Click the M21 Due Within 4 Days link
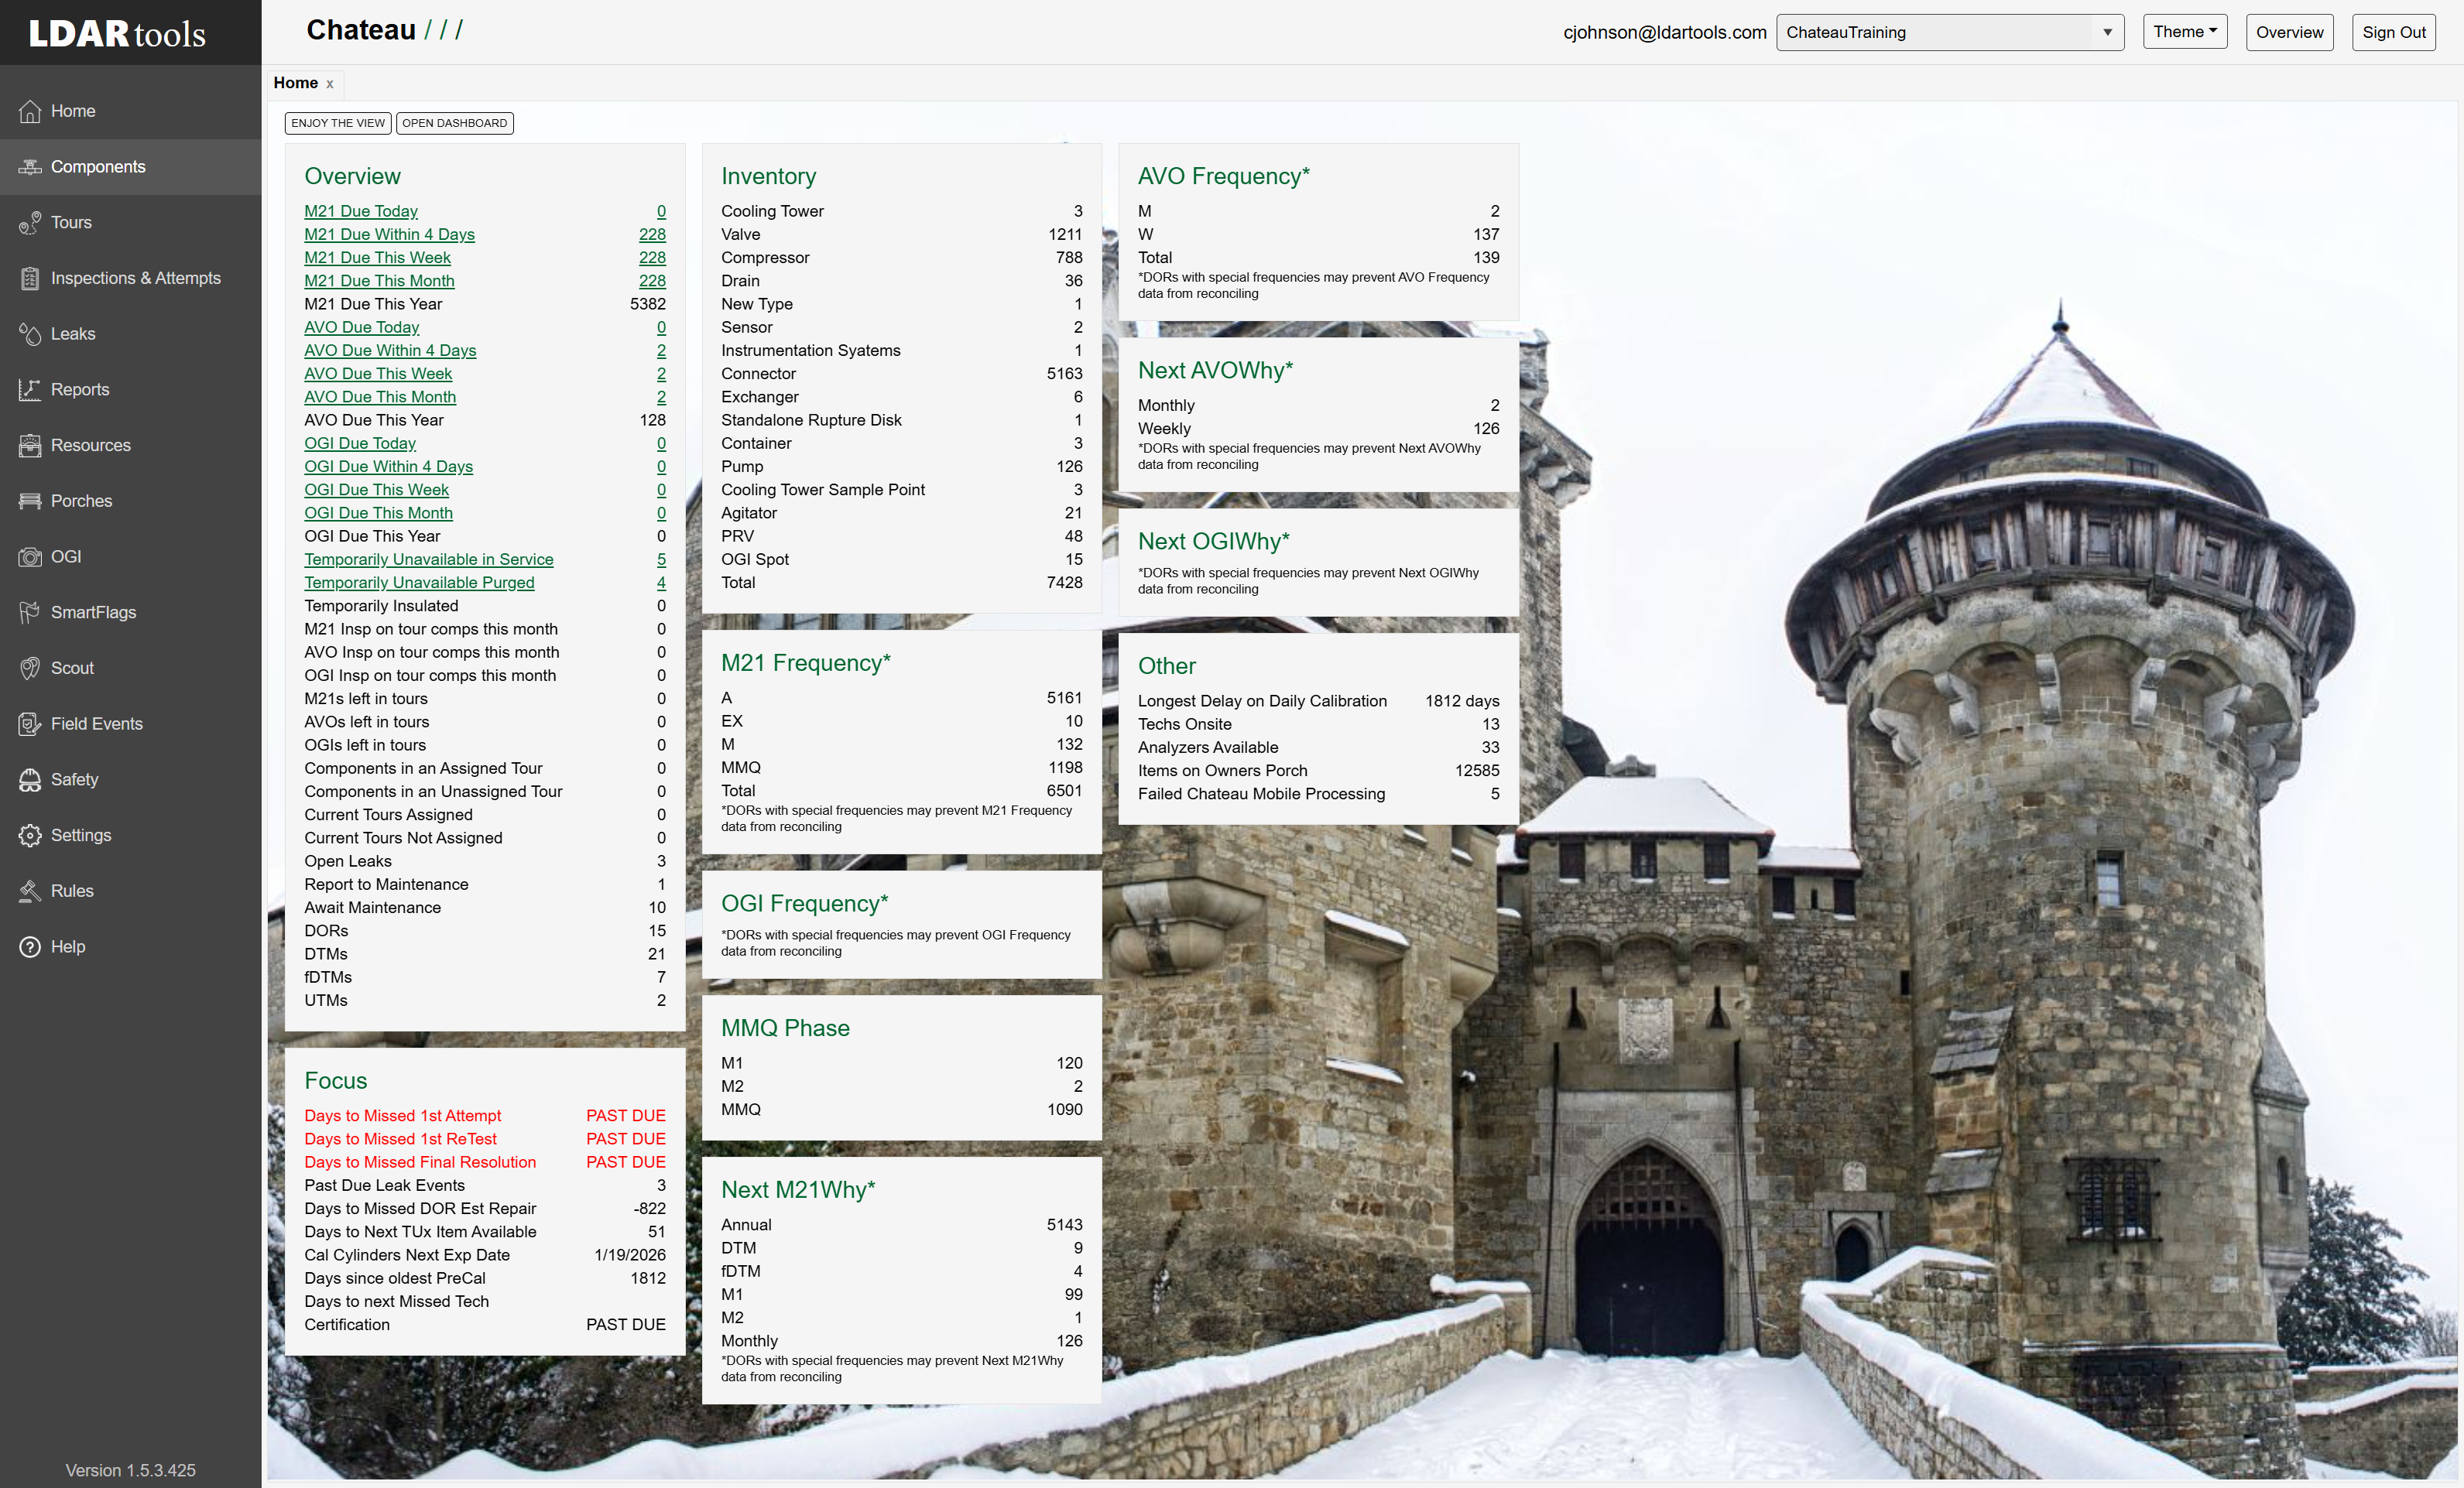Viewport: 2464px width, 1488px height. pos(389,234)
